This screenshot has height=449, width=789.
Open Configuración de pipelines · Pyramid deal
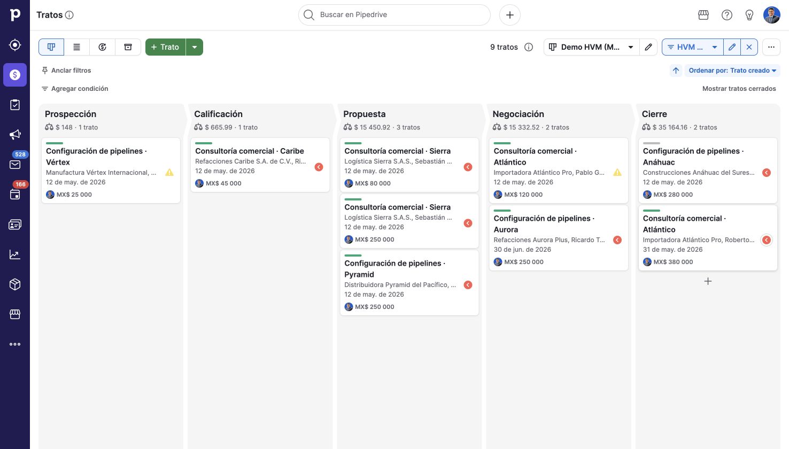(x=409, y=283)
